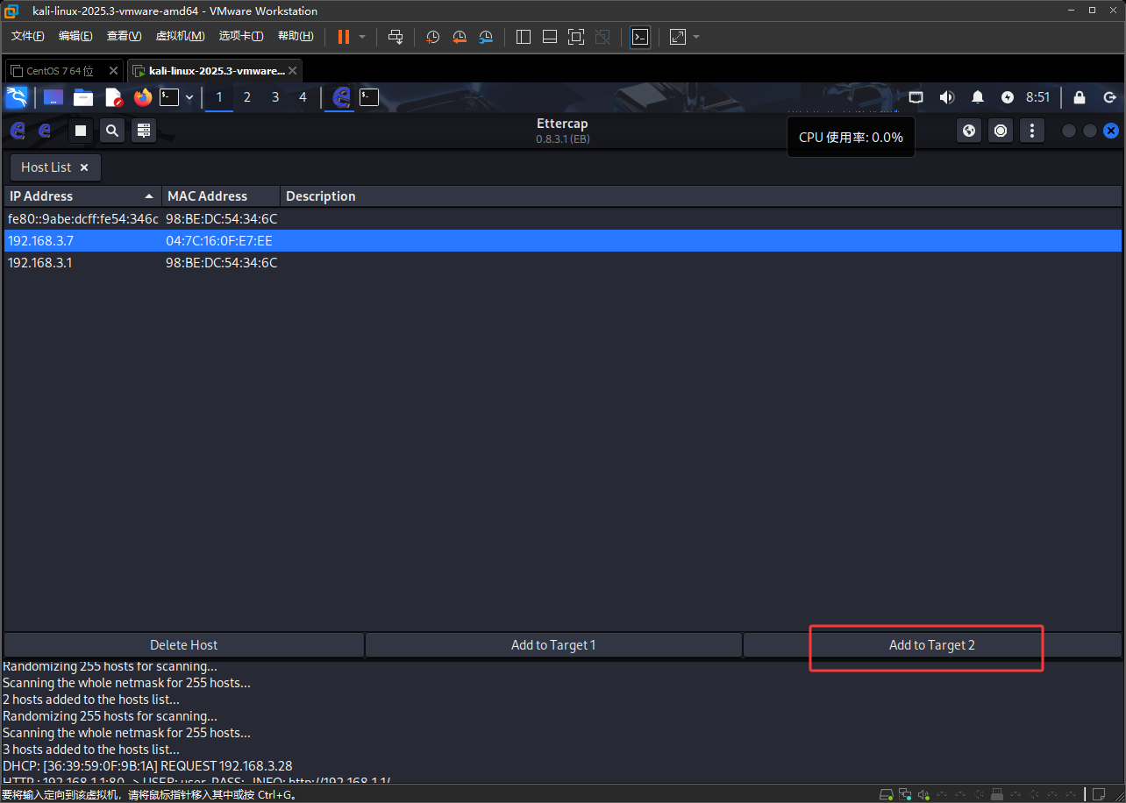Launch Firefox from the Kali panel
The width and height of the screenshot is (1126, 803).
click(143, 97)
